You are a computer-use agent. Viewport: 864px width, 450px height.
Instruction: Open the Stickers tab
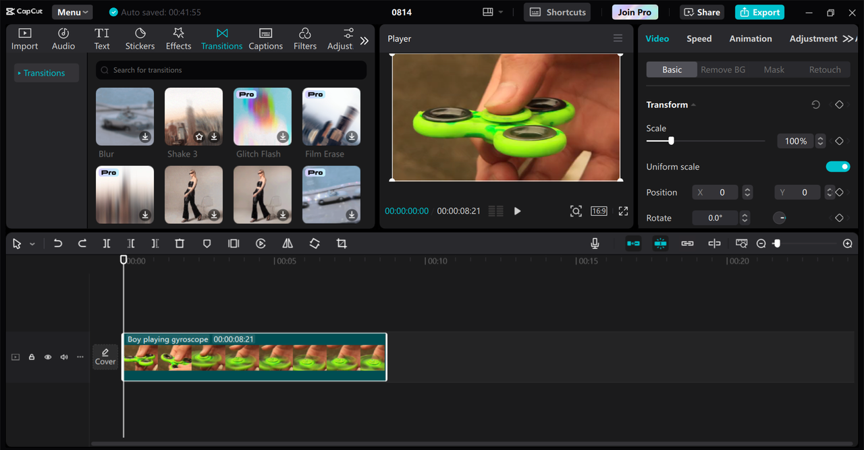(140, 39)
